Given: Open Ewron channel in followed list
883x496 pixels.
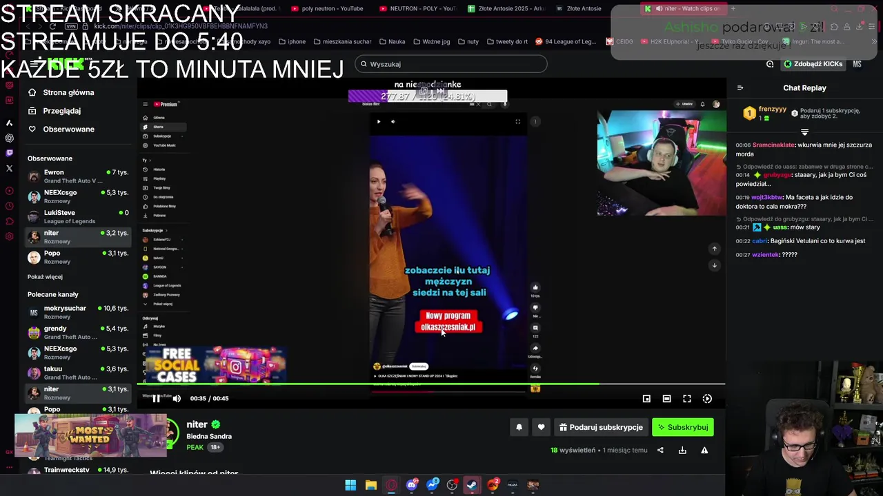Looking at the screenshot, I should (77, 176).
